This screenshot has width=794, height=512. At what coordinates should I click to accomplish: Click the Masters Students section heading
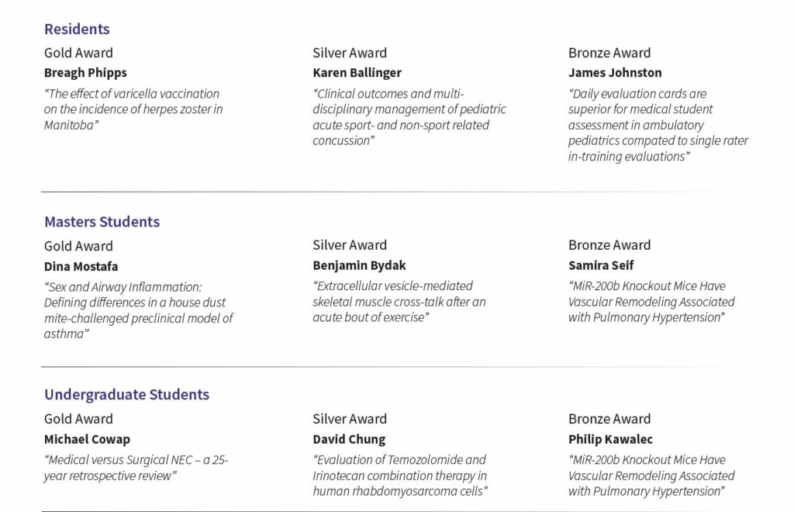pyautogui.click(x=102, y=222)
